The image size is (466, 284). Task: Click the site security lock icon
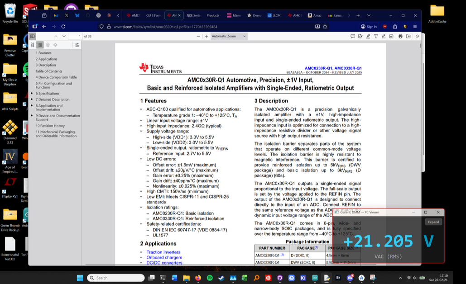pos(109,26)
